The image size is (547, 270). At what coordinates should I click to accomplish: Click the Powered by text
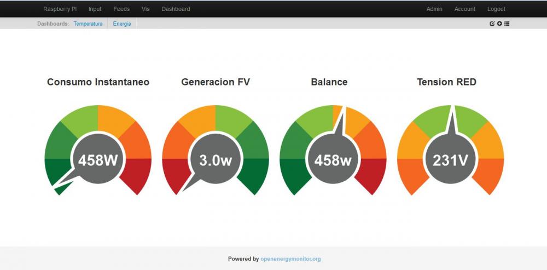[243, 259]
